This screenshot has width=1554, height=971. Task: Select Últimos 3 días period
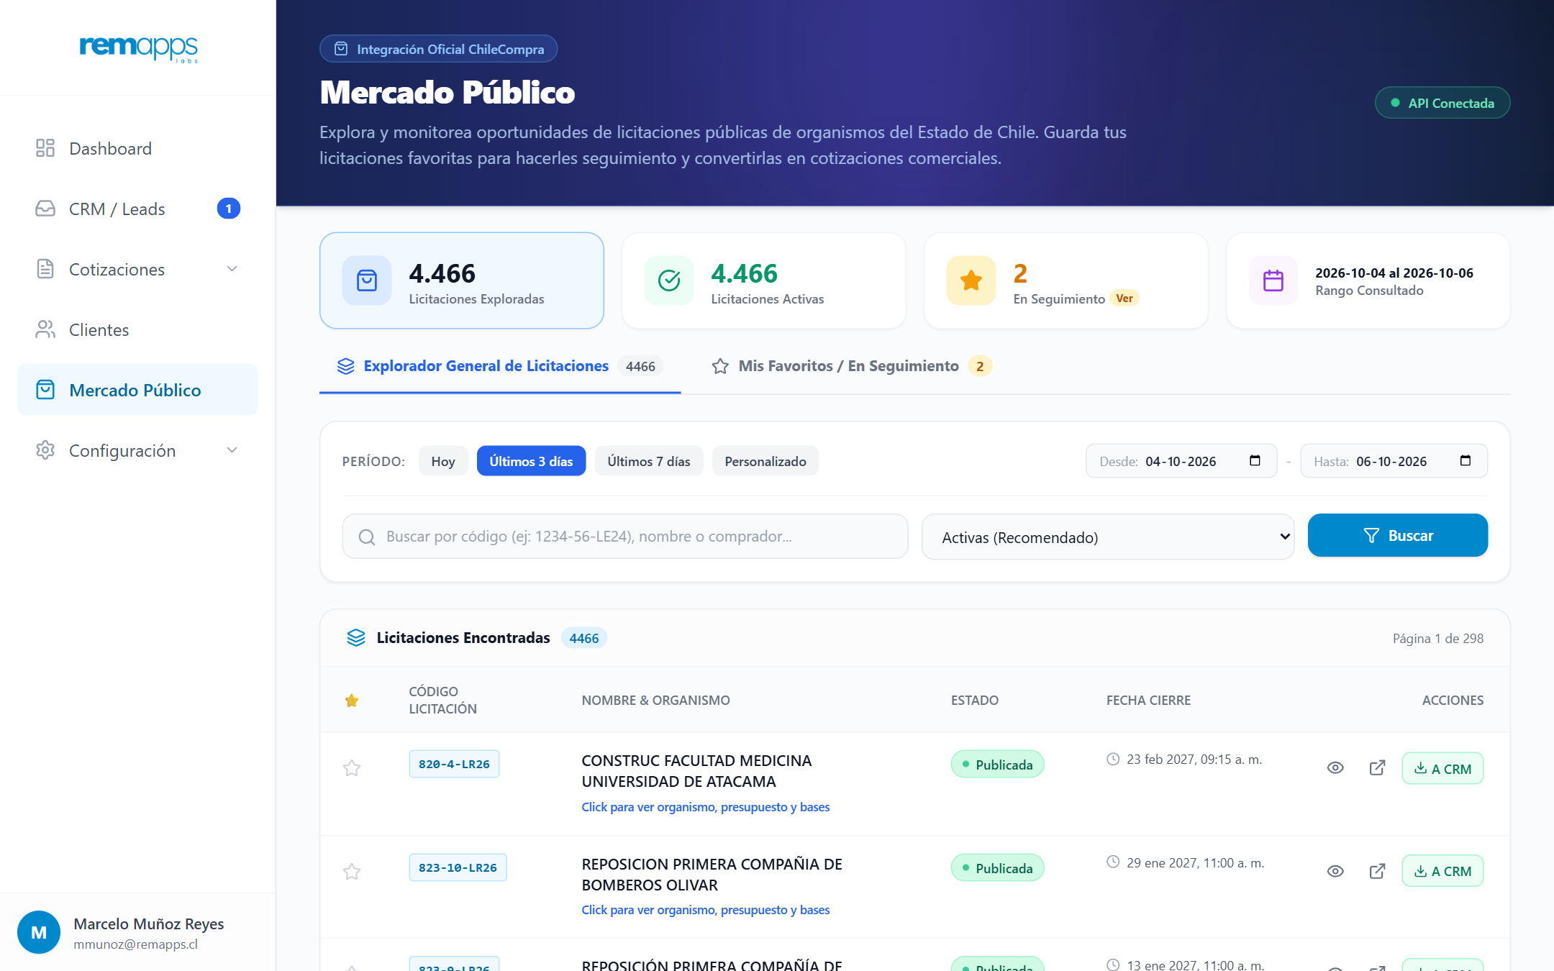point(531,461)
